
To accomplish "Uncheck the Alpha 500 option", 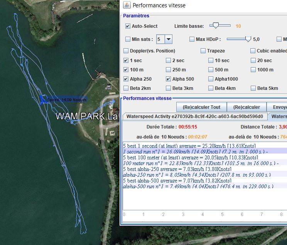I will (168, 79).
